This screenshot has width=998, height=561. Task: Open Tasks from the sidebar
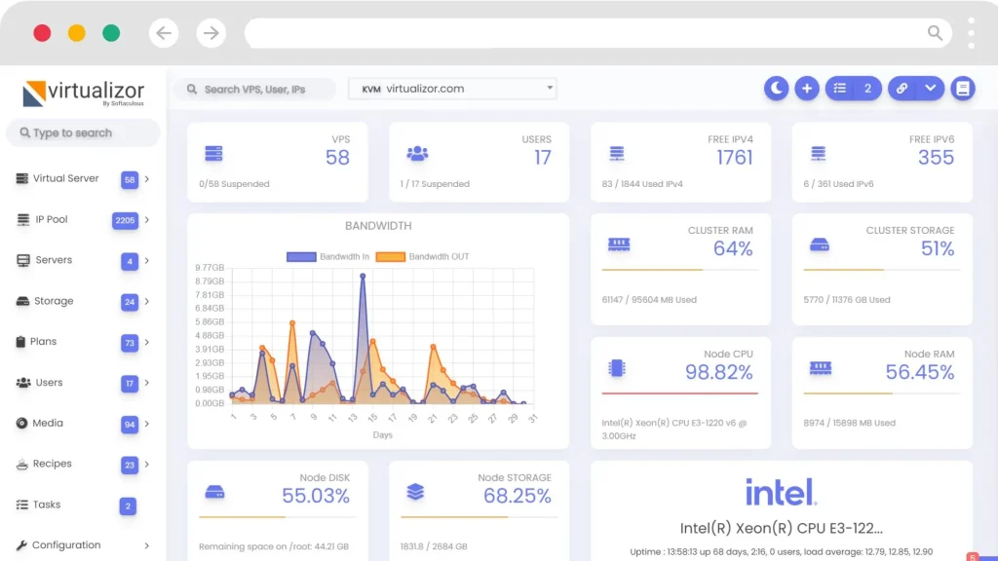click(x=47, y=505)
